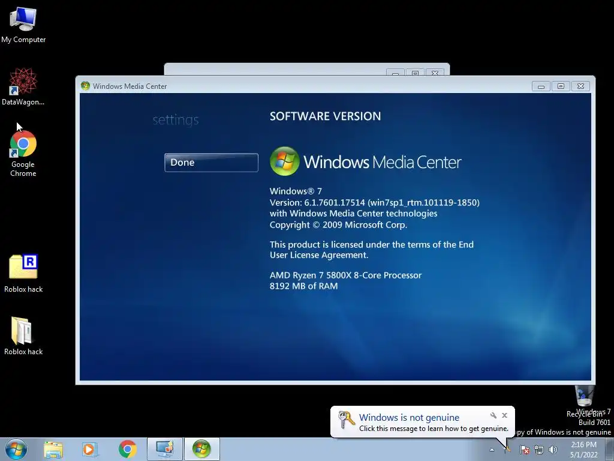Show hidden system tray icons
Viewport: 614px width, 461px height.
point(492,450)
